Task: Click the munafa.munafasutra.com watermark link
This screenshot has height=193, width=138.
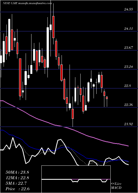Action: (35, 3)
